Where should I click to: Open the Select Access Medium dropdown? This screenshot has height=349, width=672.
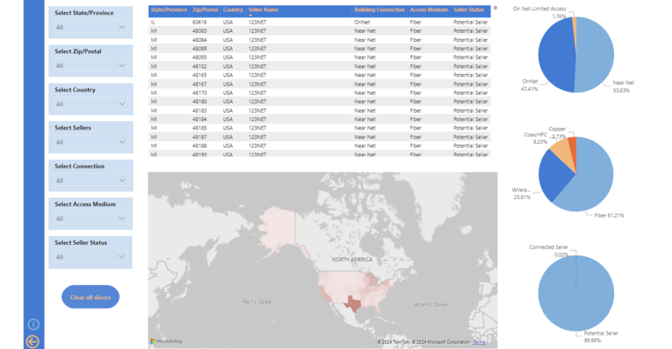90,219
